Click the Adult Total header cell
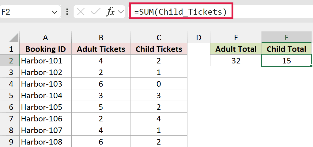313x147 pixels. click(x=236, y=49)
